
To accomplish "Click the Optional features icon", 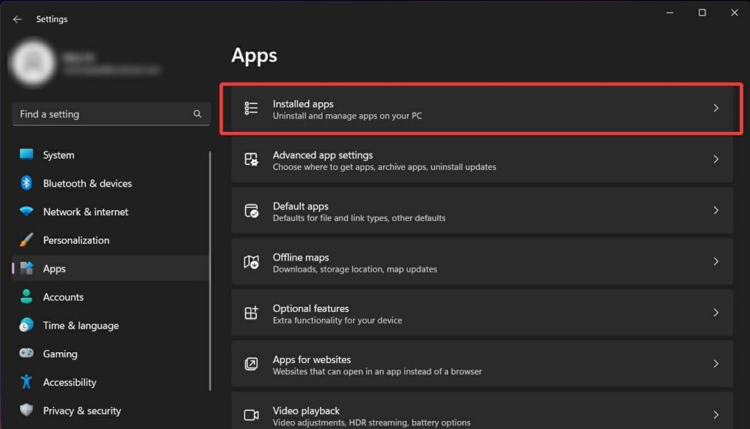I will click(x=251, y=313).
